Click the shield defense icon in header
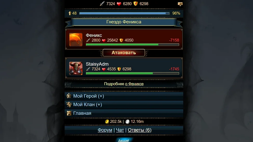This screenshot has width=253, height=142. (x=136, y=4)
